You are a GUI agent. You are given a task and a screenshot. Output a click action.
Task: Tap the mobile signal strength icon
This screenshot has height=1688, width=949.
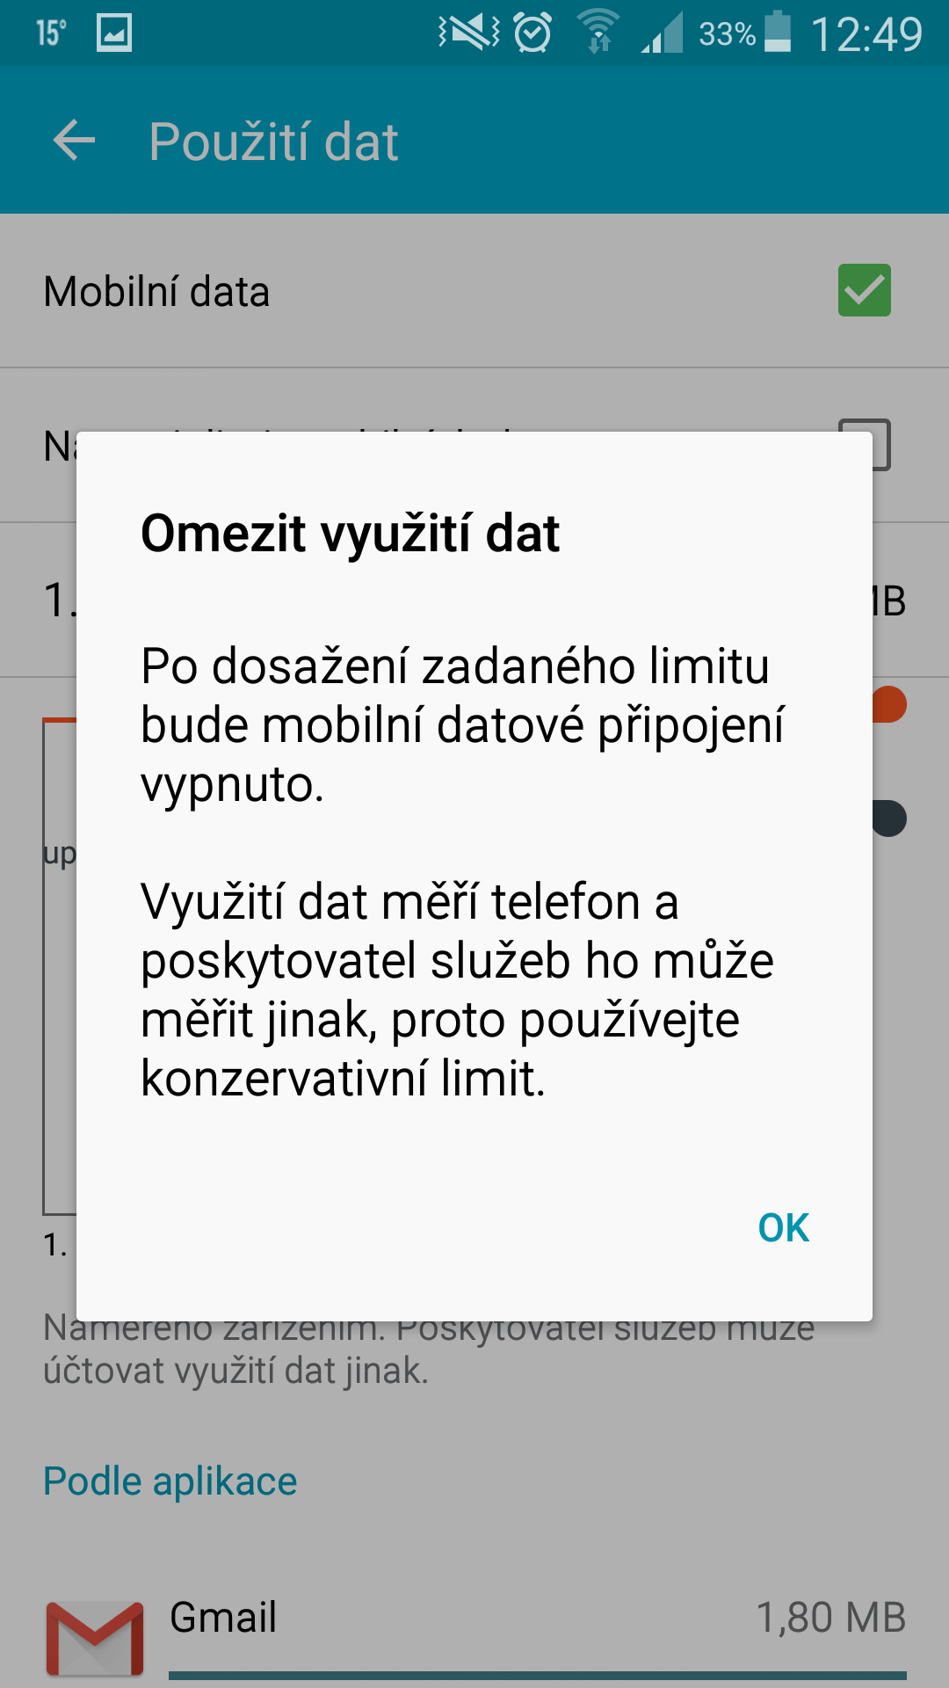(x=663, y=33)
